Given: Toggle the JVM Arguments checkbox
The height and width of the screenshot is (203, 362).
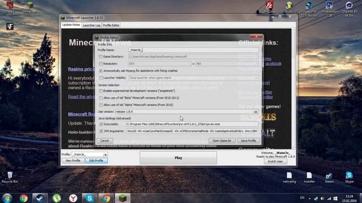Looking at the screenshot, I should click(x=101, y=131).
